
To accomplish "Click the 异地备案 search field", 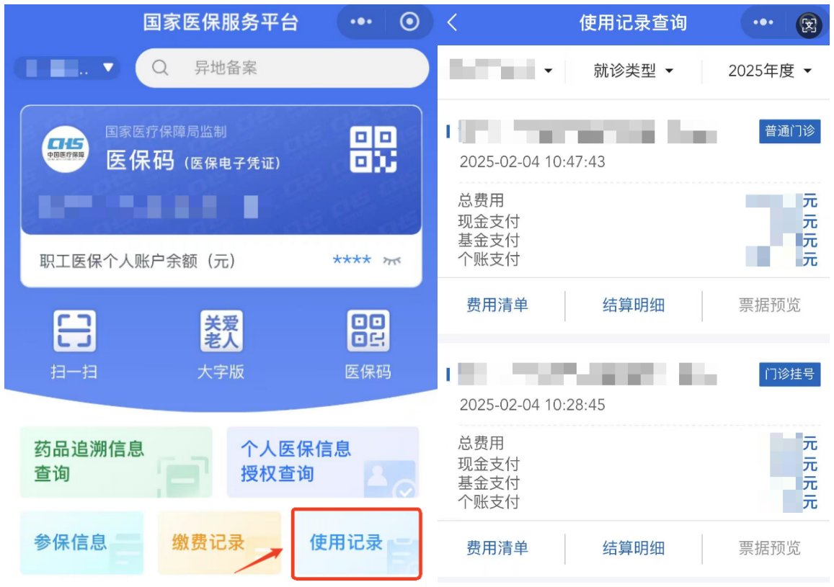I will 282,68.
